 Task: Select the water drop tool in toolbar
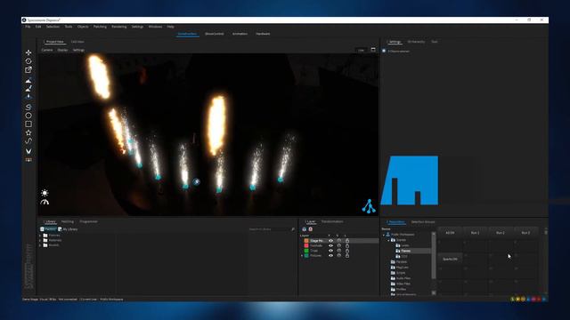coord(28,97)
